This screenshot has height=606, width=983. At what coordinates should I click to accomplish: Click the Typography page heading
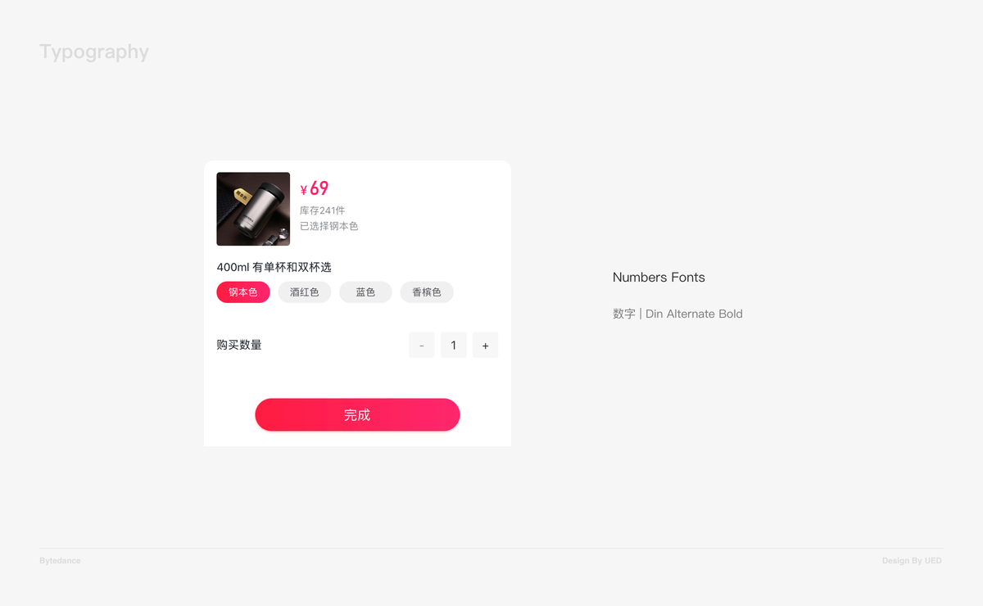(x=94, y=52)
